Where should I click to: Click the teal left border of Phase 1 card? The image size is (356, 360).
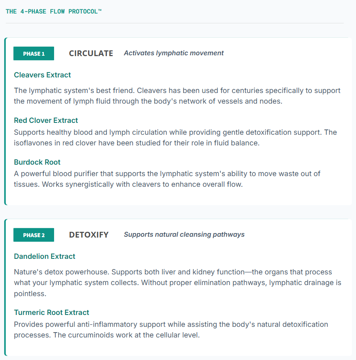(5, 121)
